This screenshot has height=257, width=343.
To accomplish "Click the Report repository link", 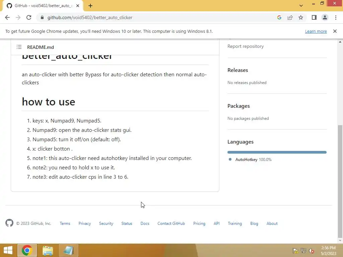I will point(246,46).
